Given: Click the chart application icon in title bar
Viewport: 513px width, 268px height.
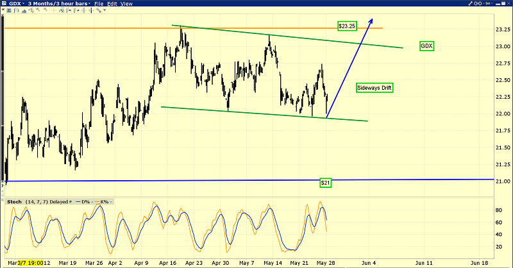Looking at the screenshot, I should click(4, 3).
